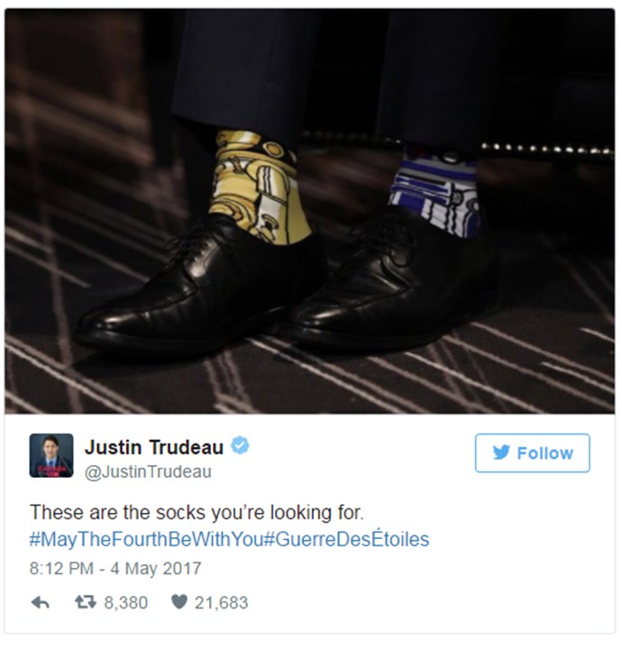Click the tweet text about socks

tap(197, 513)
